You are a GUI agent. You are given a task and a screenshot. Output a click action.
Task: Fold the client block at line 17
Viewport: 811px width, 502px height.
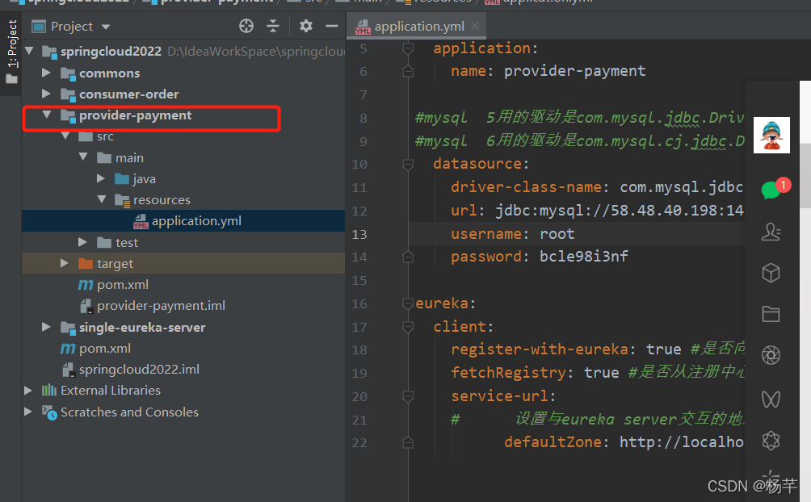pyautogui.click(x=408, y=327)
